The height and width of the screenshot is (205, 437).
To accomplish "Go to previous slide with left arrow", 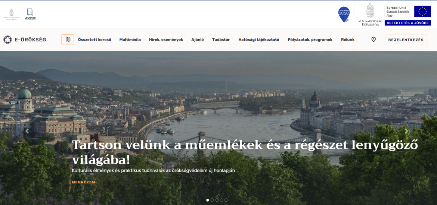I will tap(27, 131).
